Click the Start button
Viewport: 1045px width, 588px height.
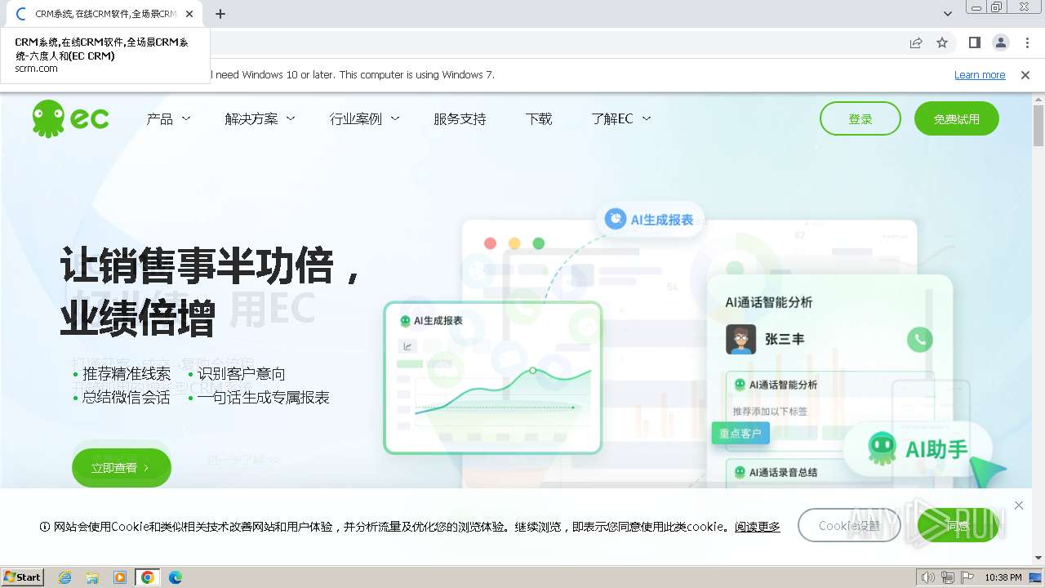point(23,577)
